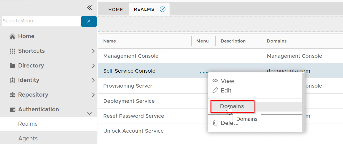Select Domains in the context menu

point(232,106)
